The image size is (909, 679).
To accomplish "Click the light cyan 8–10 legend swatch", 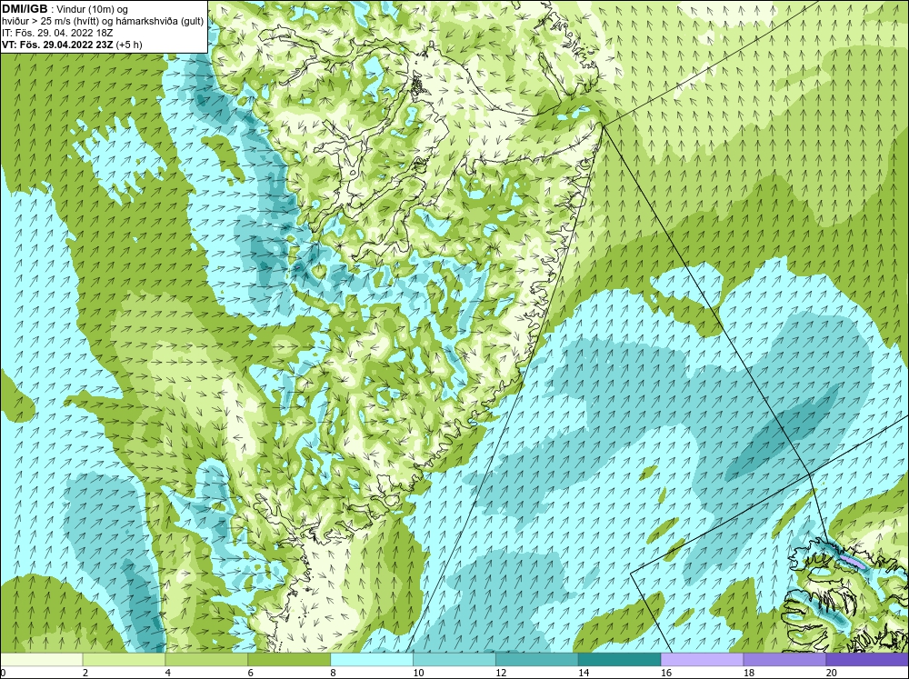I will tap(372, 660).
